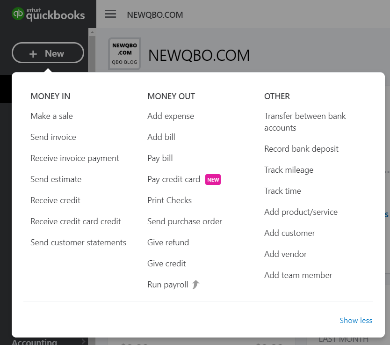Select Receive invoice payment
Image resolution: width=390 pixels, height=345 pixels.
[75, 158]
